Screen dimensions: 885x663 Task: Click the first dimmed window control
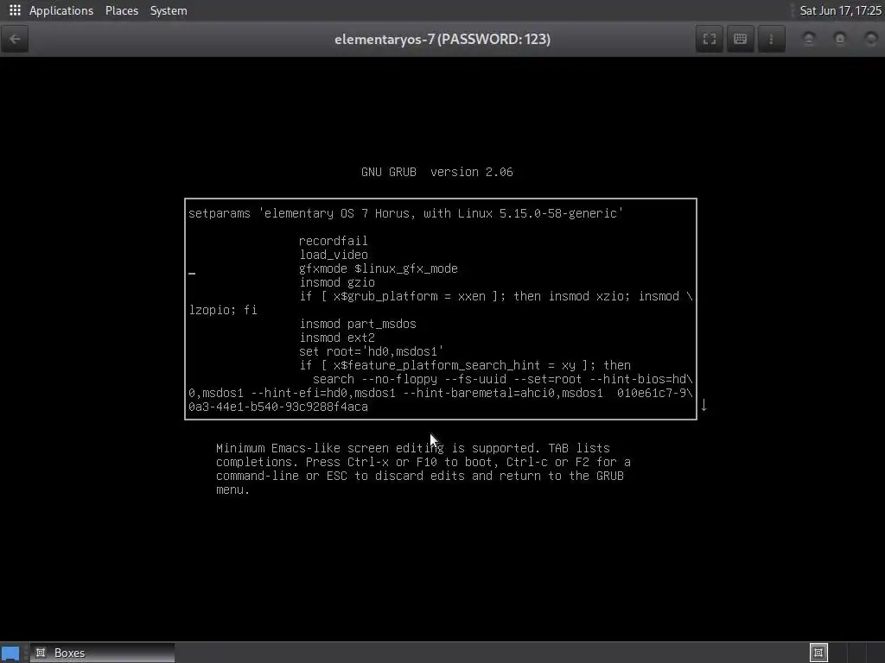click(809, 38)
